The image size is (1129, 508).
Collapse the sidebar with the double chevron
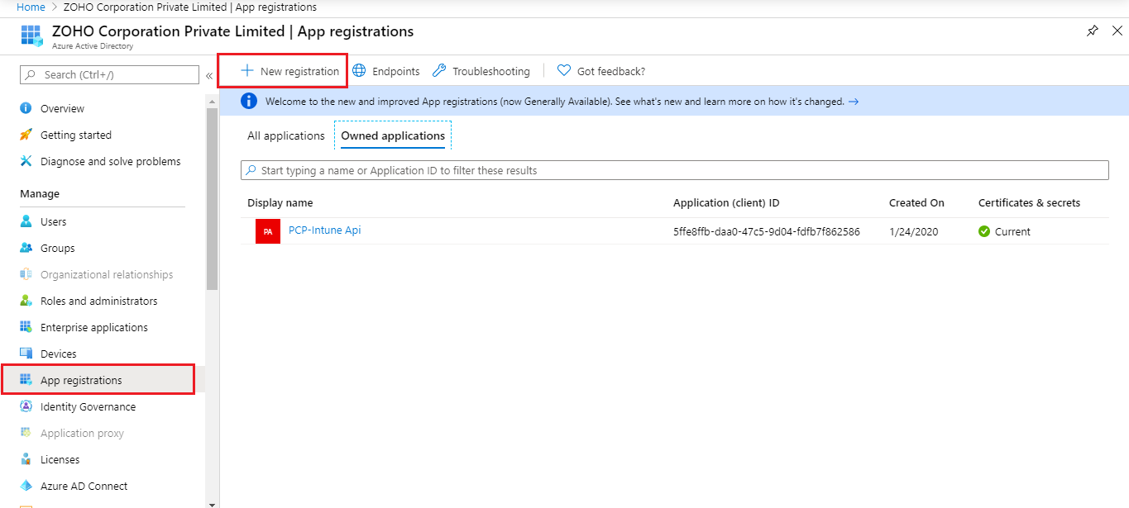[208, 74]
